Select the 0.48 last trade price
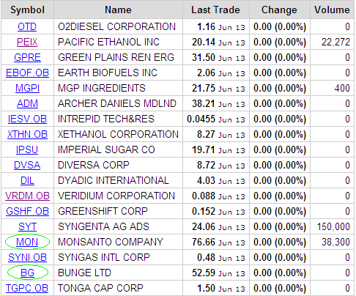Image resolution: width=356 pixels, height=296 pixels. pos(206,257)
